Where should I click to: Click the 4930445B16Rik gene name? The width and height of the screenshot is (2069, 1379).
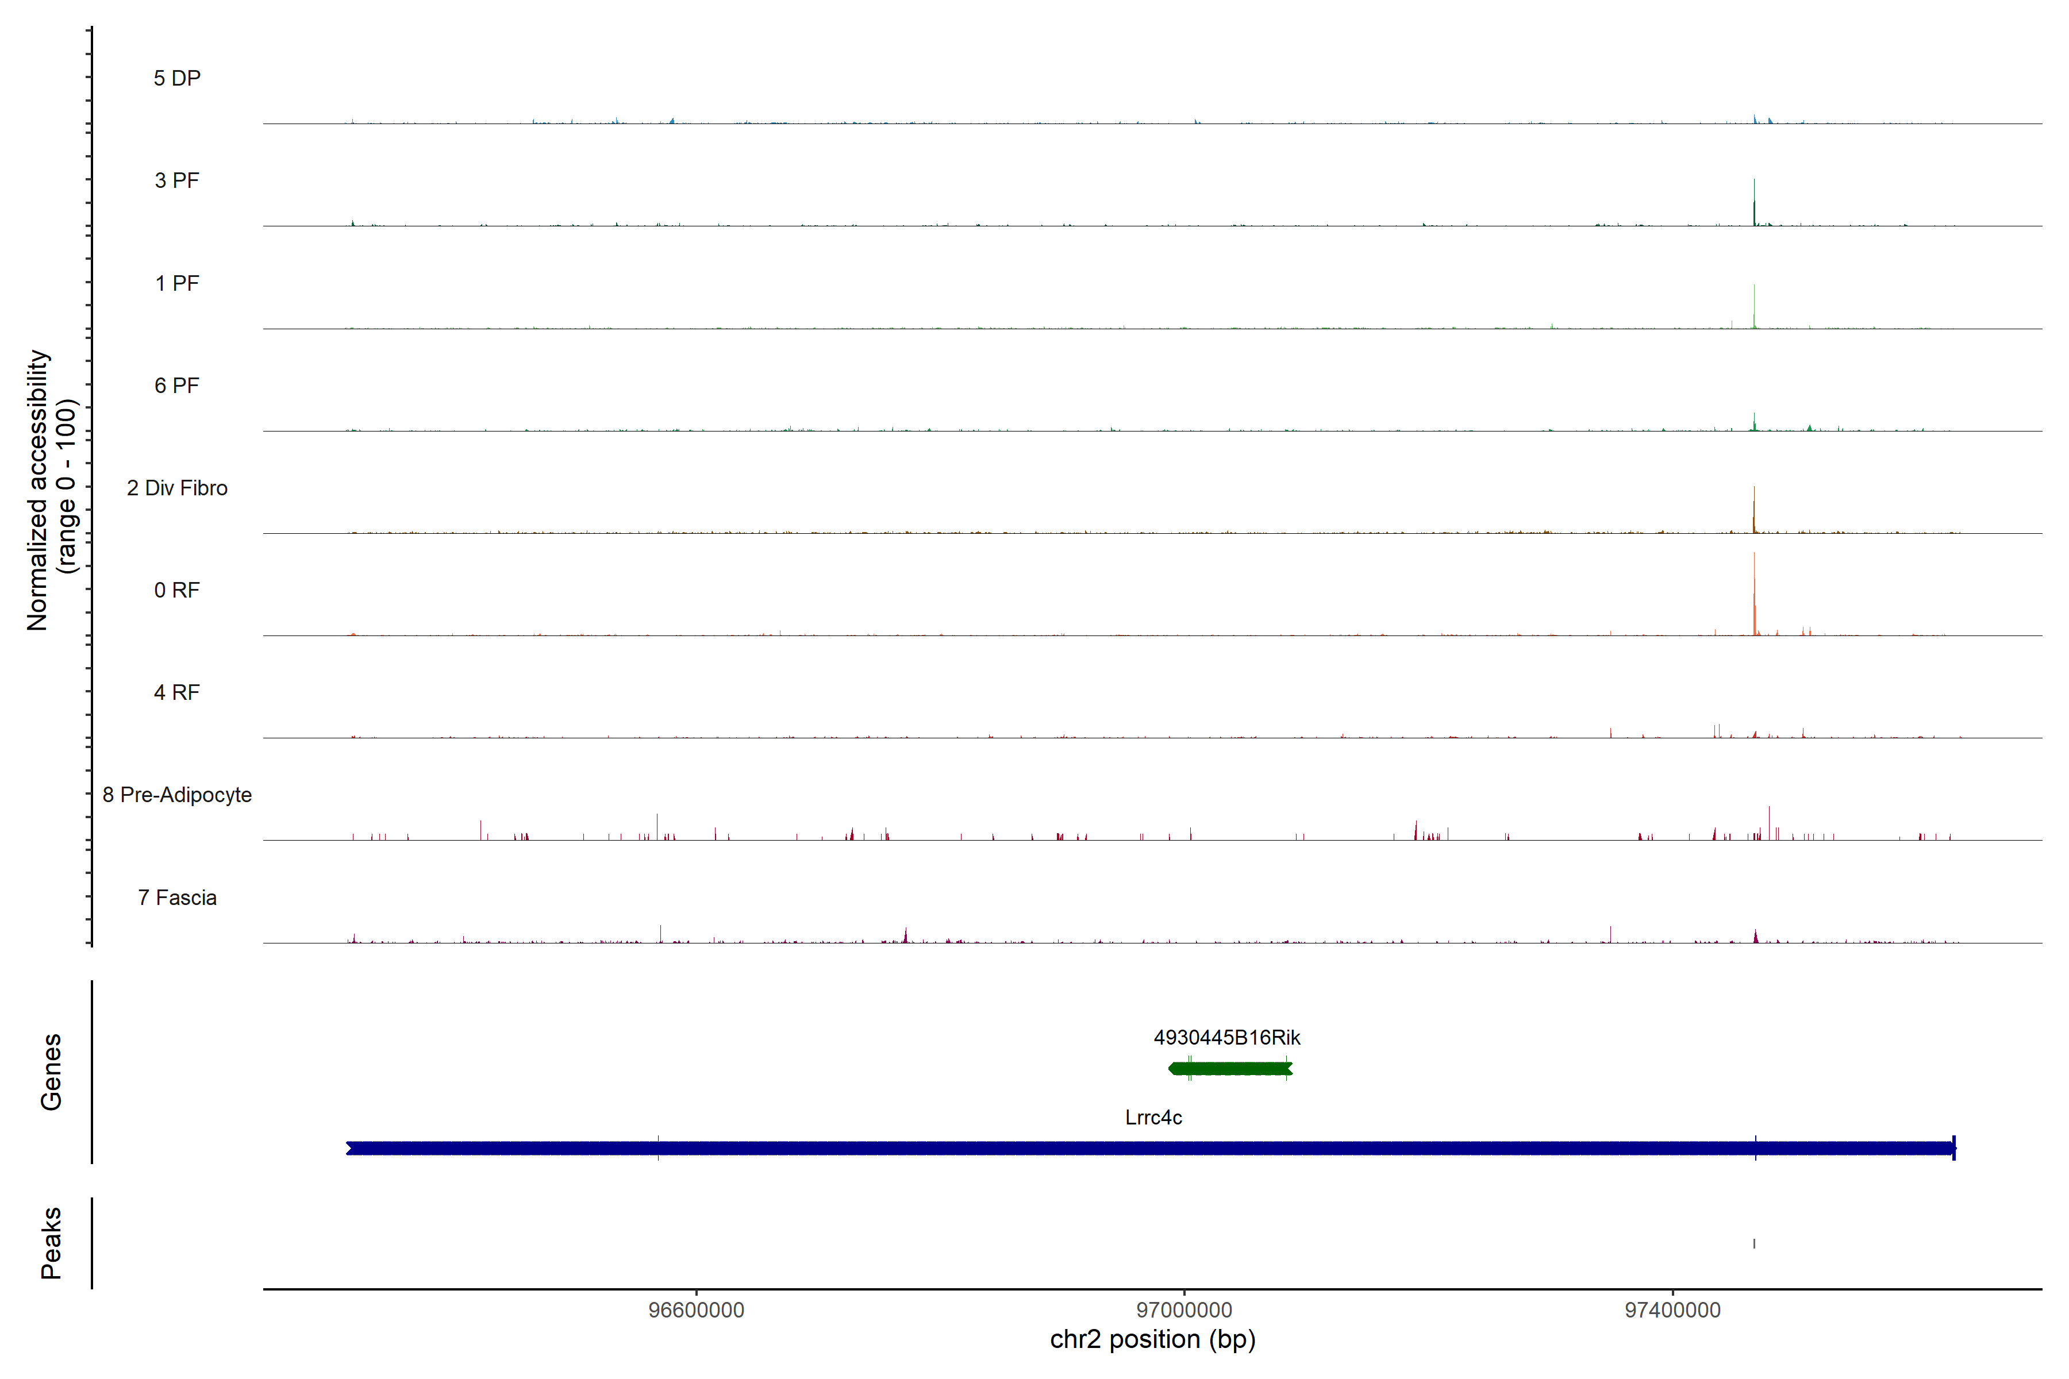coord(1226,1038)
